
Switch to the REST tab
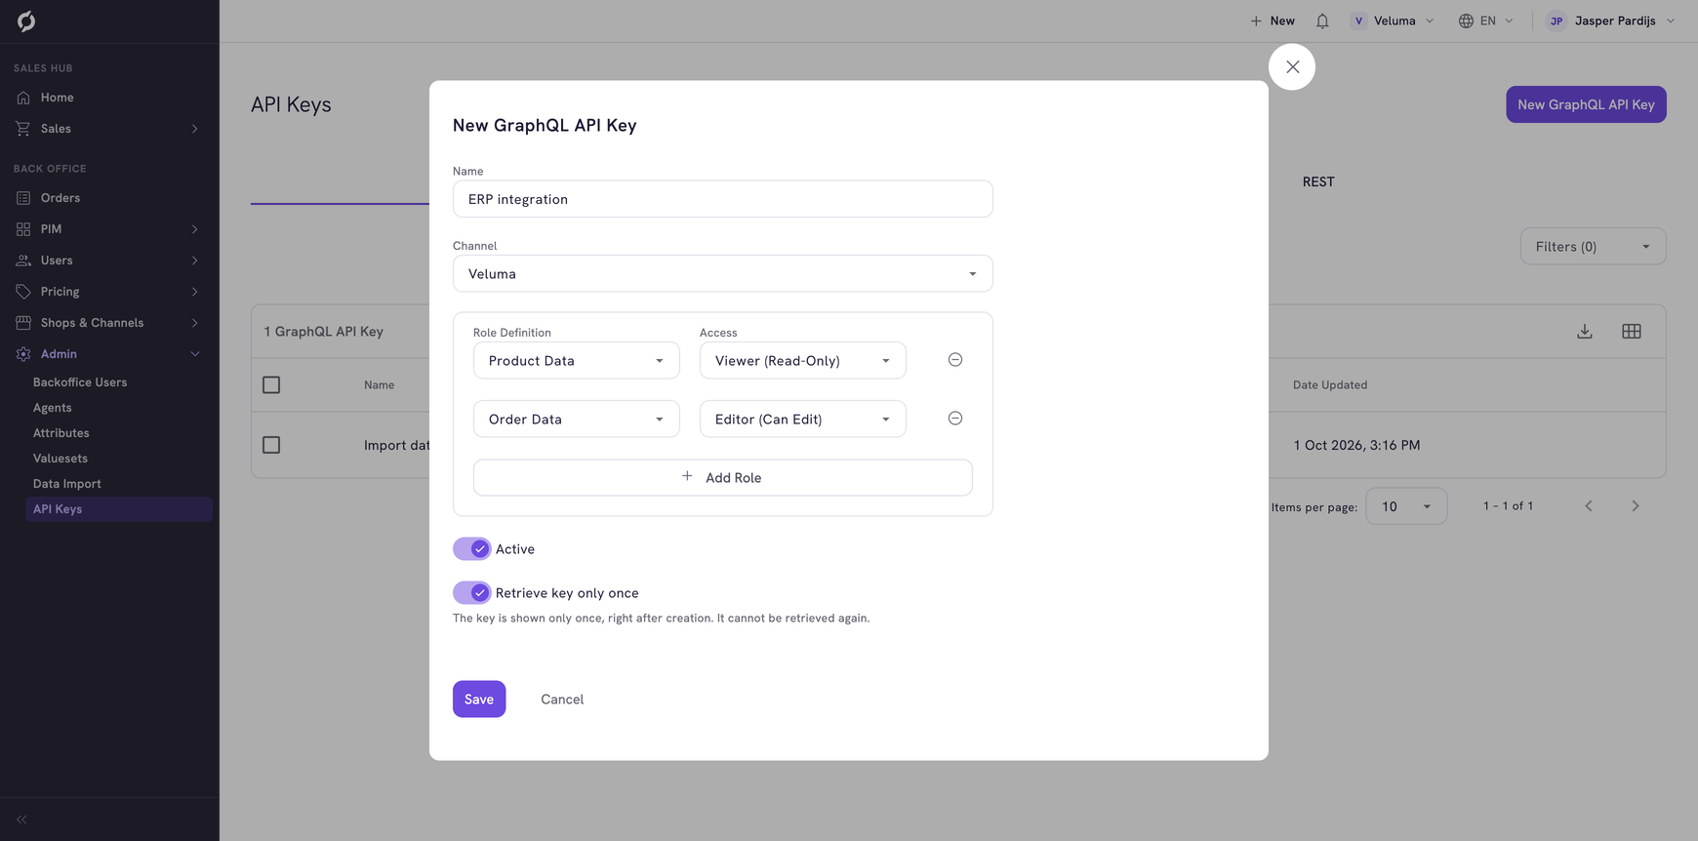(x=1318, y=182)
